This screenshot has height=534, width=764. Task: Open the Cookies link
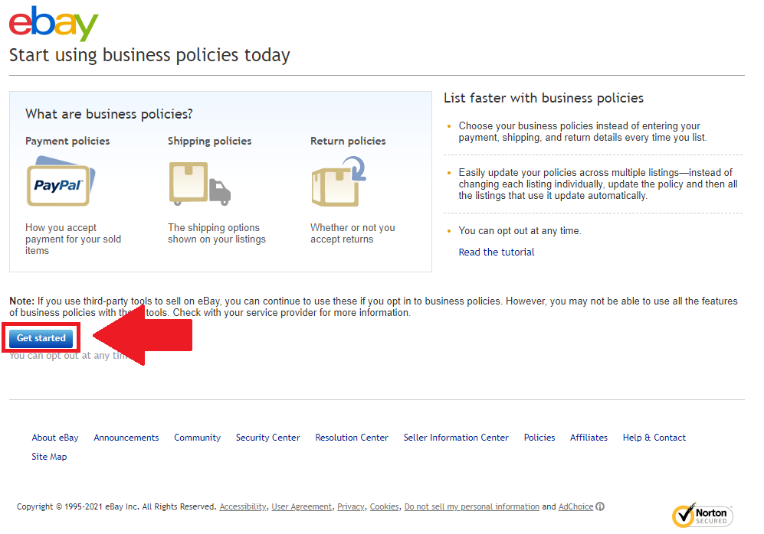point(384,506)
